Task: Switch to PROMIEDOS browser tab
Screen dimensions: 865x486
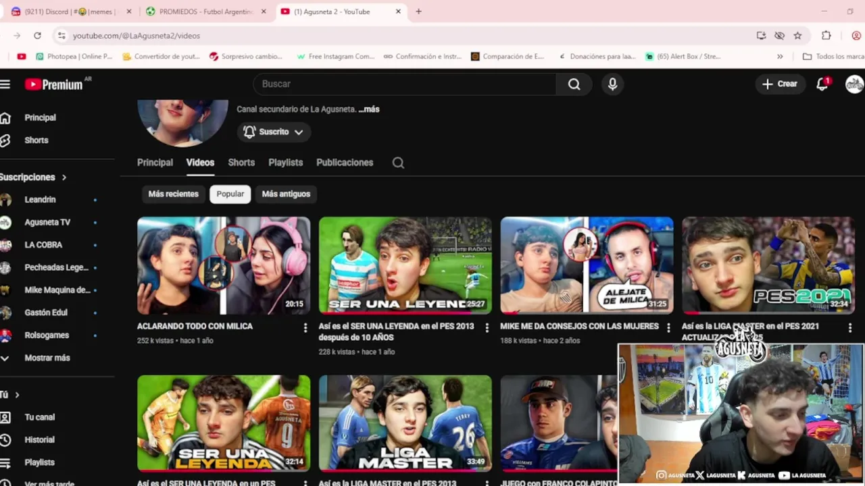Action: coord(205,11)
